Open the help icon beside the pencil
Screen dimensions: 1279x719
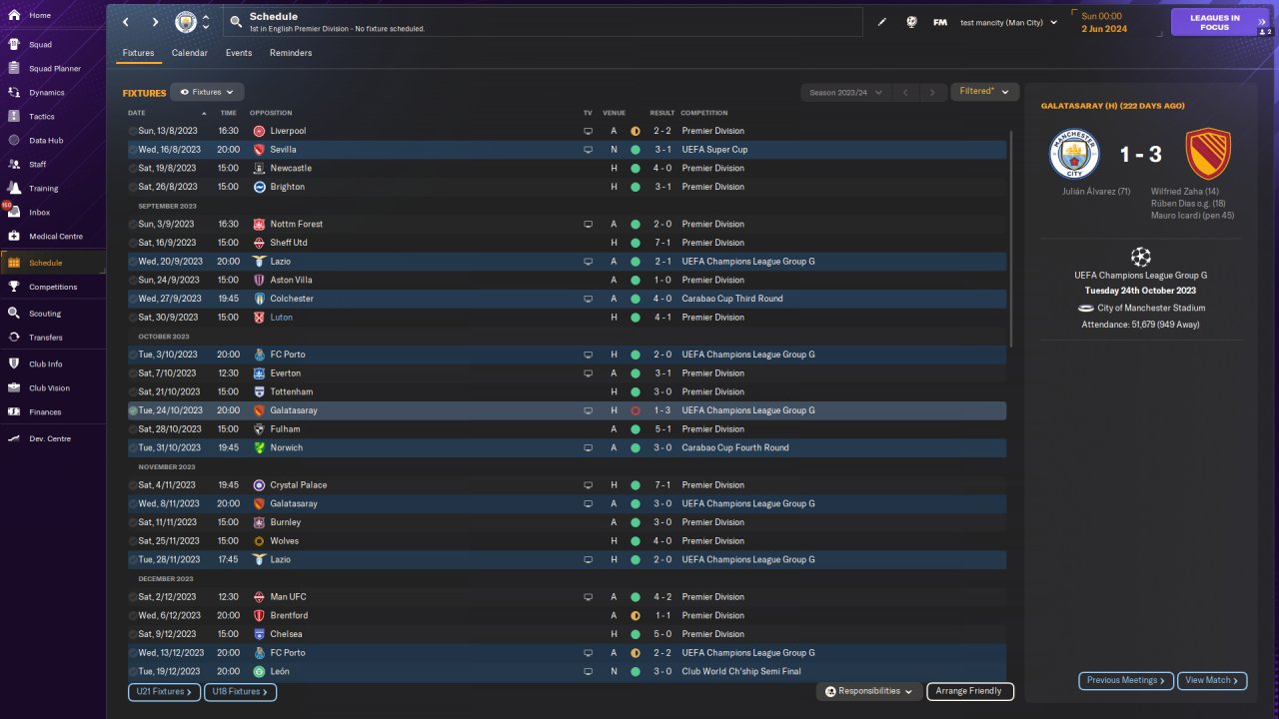click(x=911, y=22)
